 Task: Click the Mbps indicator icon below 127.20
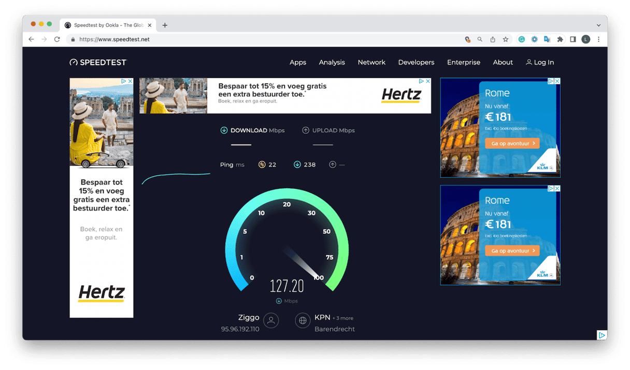[x=278, y=301]
